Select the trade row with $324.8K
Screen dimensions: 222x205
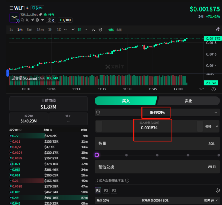coord(48,136)
